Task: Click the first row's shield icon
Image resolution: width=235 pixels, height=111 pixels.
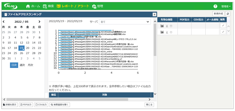Action: [x=171, y=26]
